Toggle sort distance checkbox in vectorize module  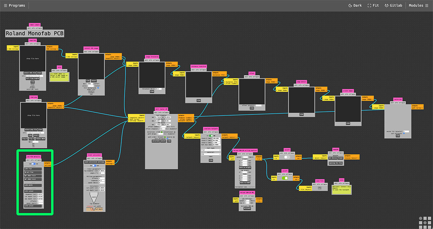[x=404, y=133]
